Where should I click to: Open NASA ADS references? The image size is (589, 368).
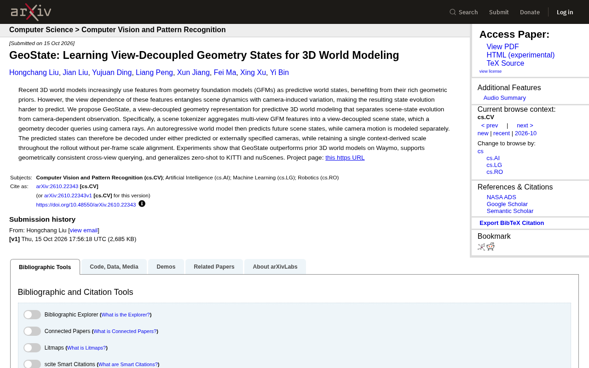pos(502,197)
